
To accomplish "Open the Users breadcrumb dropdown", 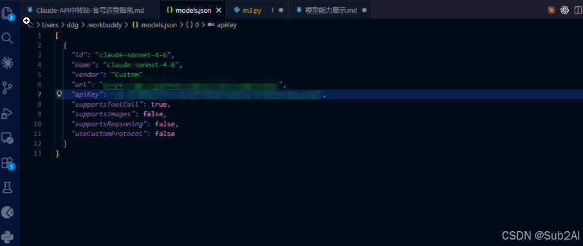I will click(x=50, y=25).
